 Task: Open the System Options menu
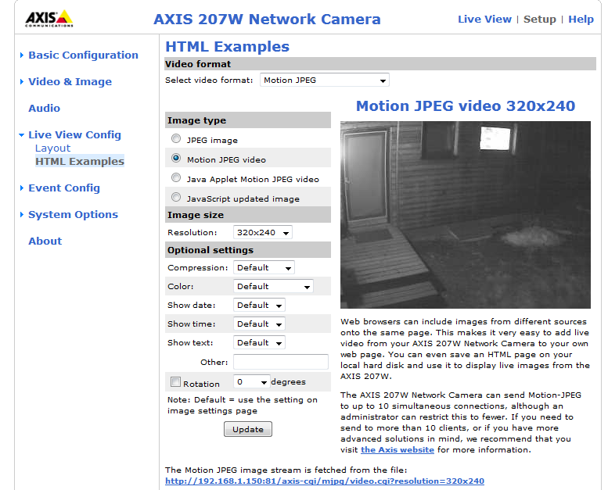coord(73,215)
